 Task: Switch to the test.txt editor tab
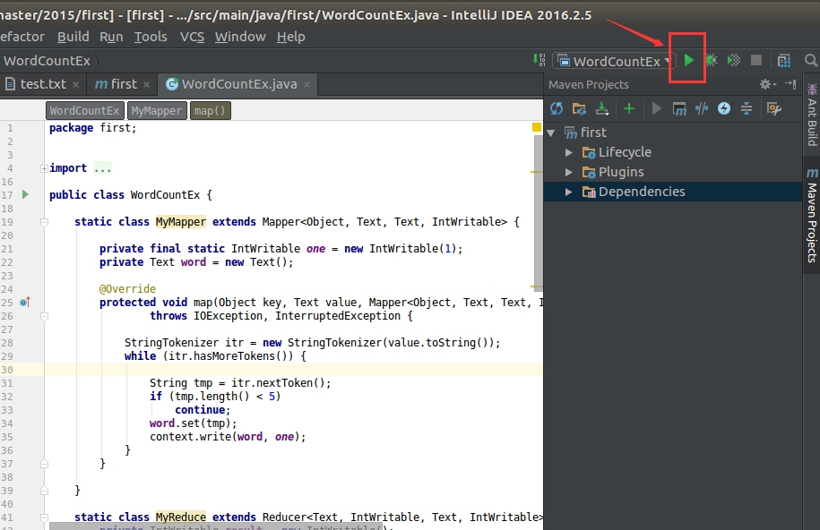(x=43, y=84)
